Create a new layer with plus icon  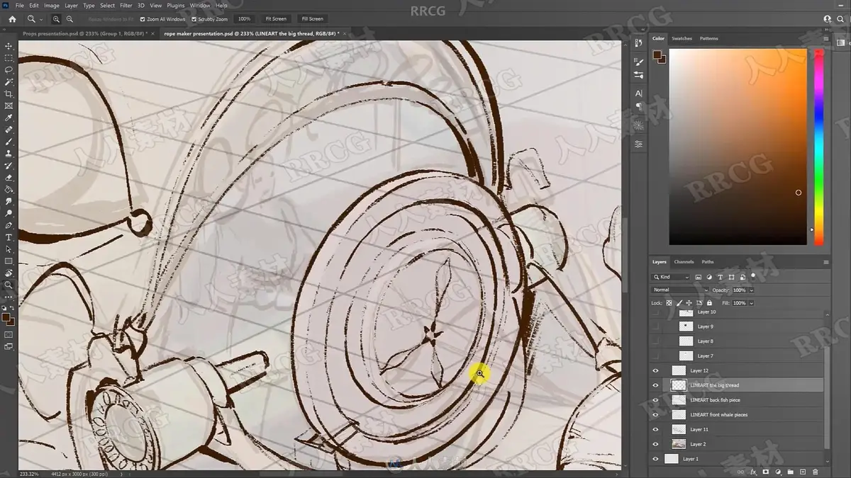tap(802, 472)
